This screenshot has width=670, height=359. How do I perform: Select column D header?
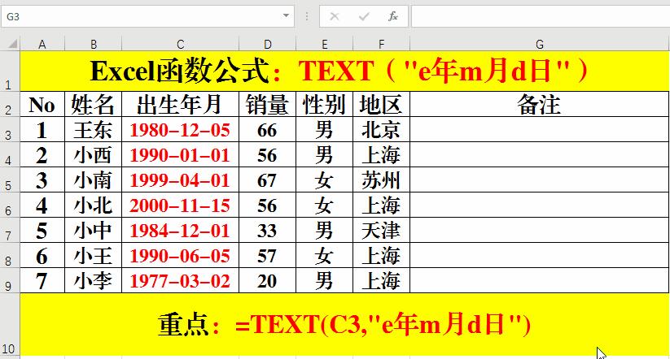point(268,44)
